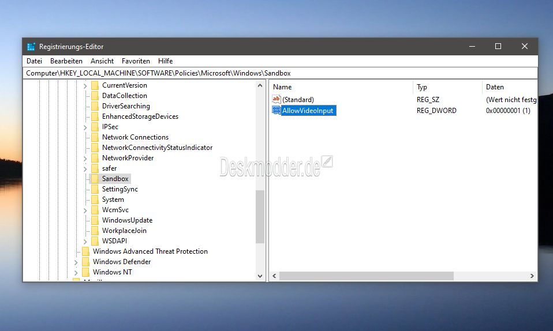The height and width of the screenshot is (331, 553).
Task: Click the (Standard) string value icon
Action: tap(276, 99)
